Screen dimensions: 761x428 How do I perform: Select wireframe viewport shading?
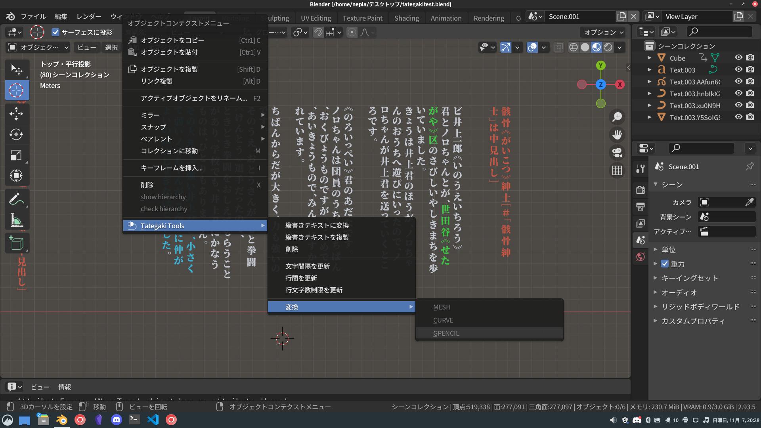pyautogui.click(x=573, y=48)
